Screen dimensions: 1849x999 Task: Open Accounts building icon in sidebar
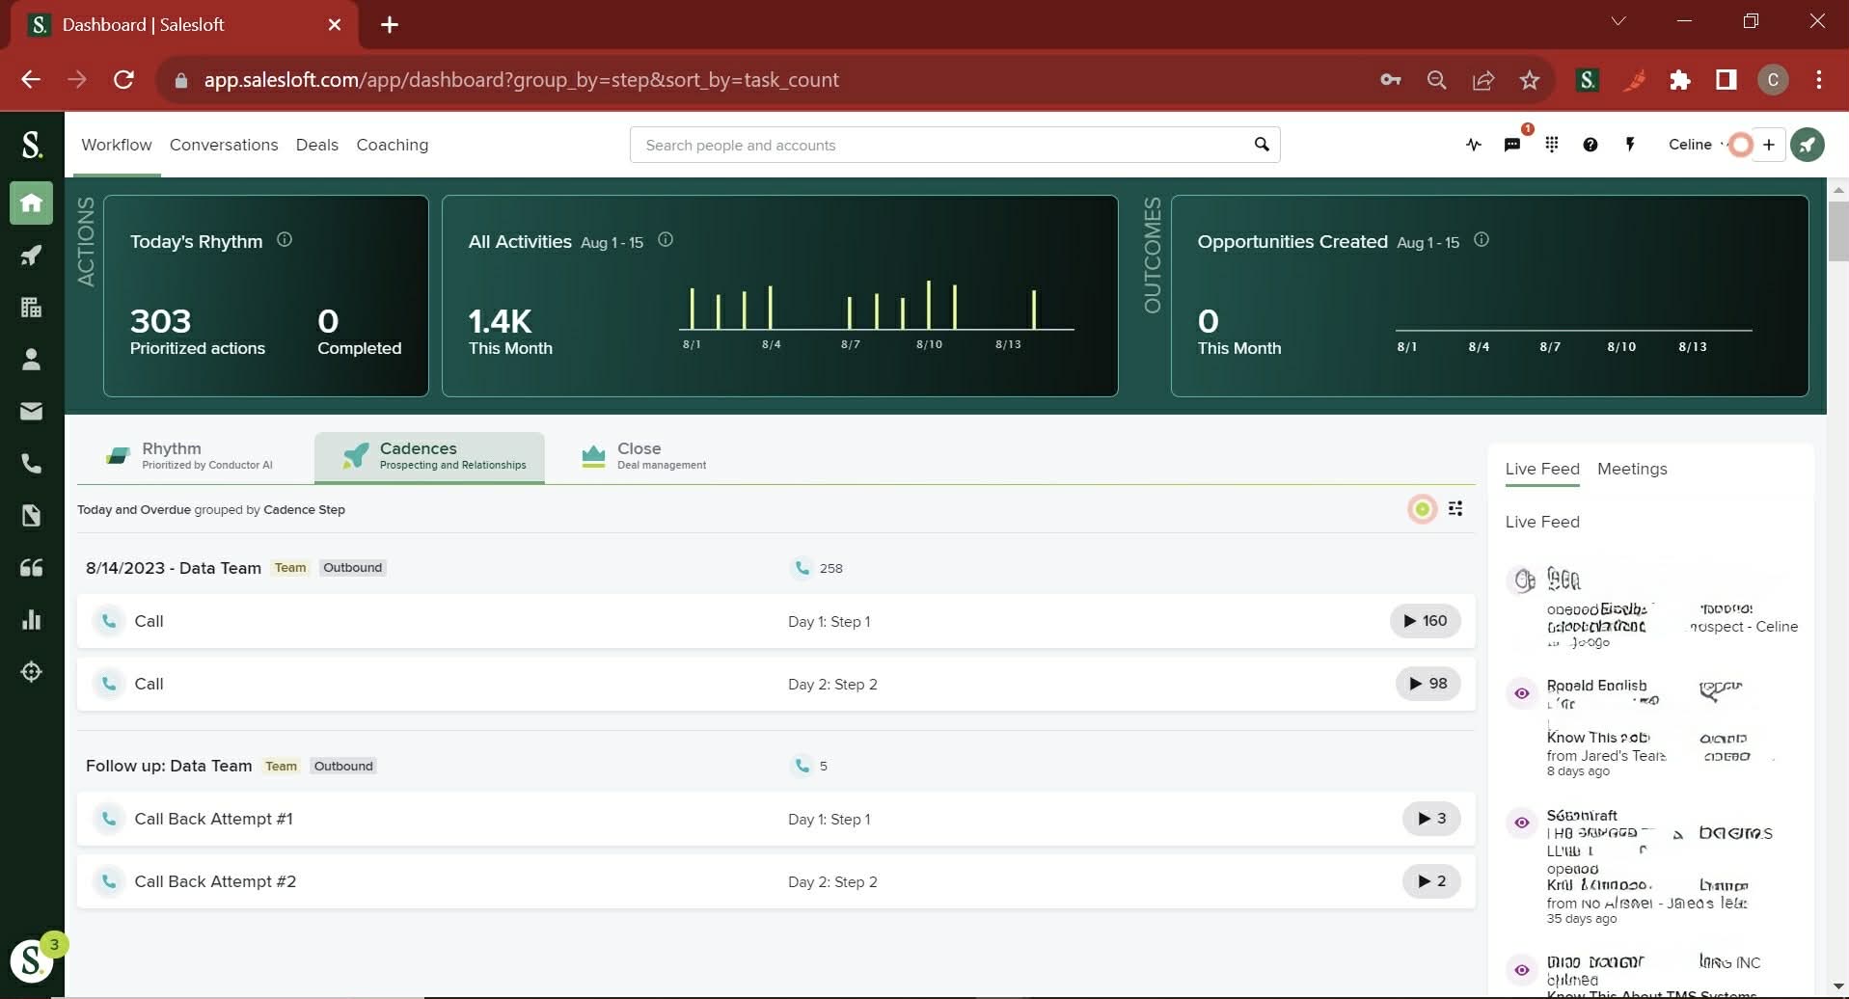pyautogui.click(x=31, y=308)
